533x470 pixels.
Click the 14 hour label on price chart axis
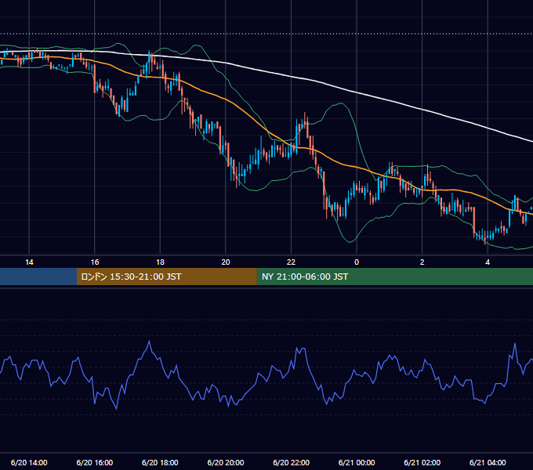pyautogui.click(x=29, y=262)
